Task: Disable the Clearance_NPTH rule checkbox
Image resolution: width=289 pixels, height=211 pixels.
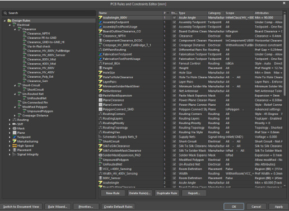Action: 174,36
